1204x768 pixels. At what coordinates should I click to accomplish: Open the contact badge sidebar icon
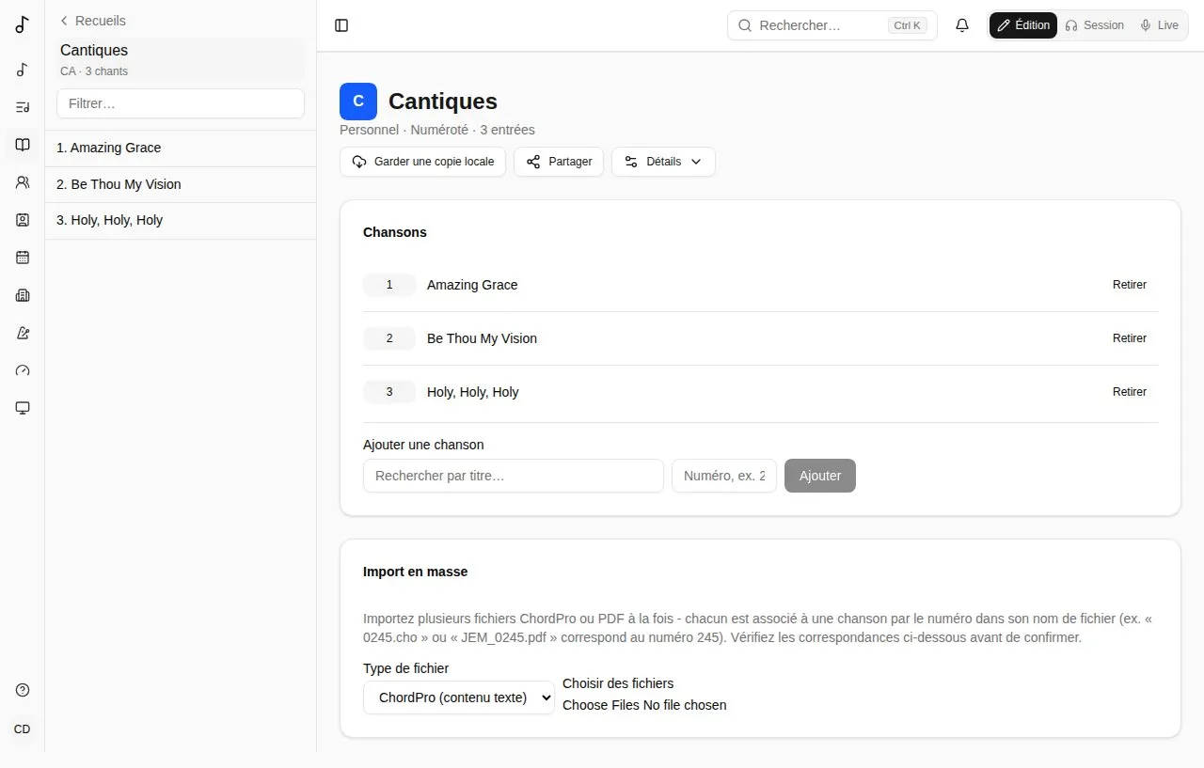(x=23, y=220)
